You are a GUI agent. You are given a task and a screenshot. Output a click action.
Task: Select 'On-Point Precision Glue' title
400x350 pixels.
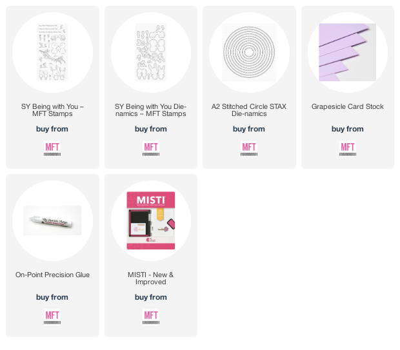click(x=52, y=275)
